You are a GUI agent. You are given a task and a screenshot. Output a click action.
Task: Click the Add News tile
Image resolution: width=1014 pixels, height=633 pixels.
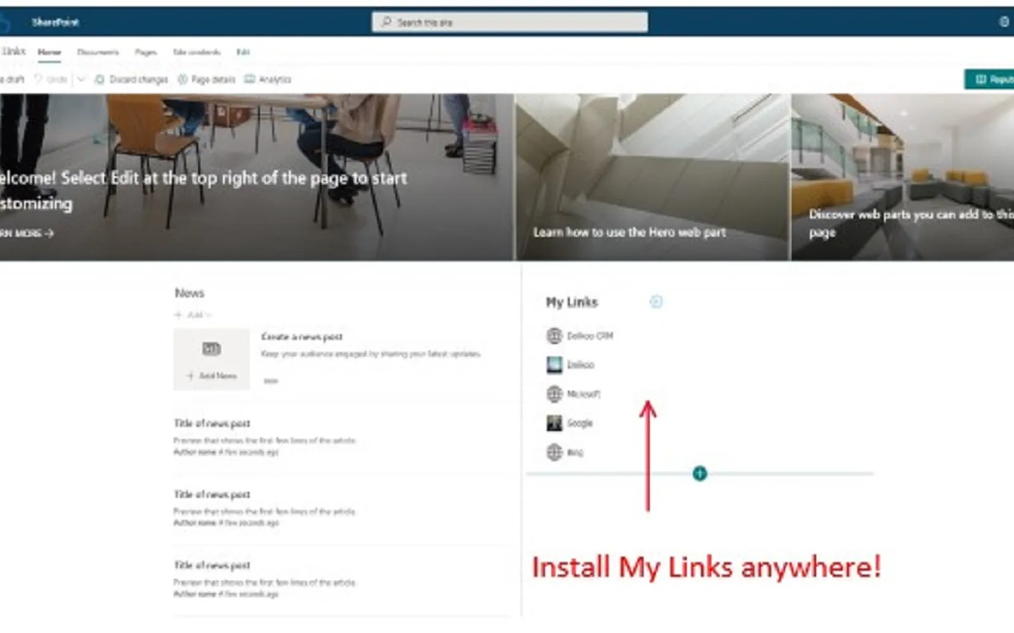pyautogui.click(x=212, y=360)
